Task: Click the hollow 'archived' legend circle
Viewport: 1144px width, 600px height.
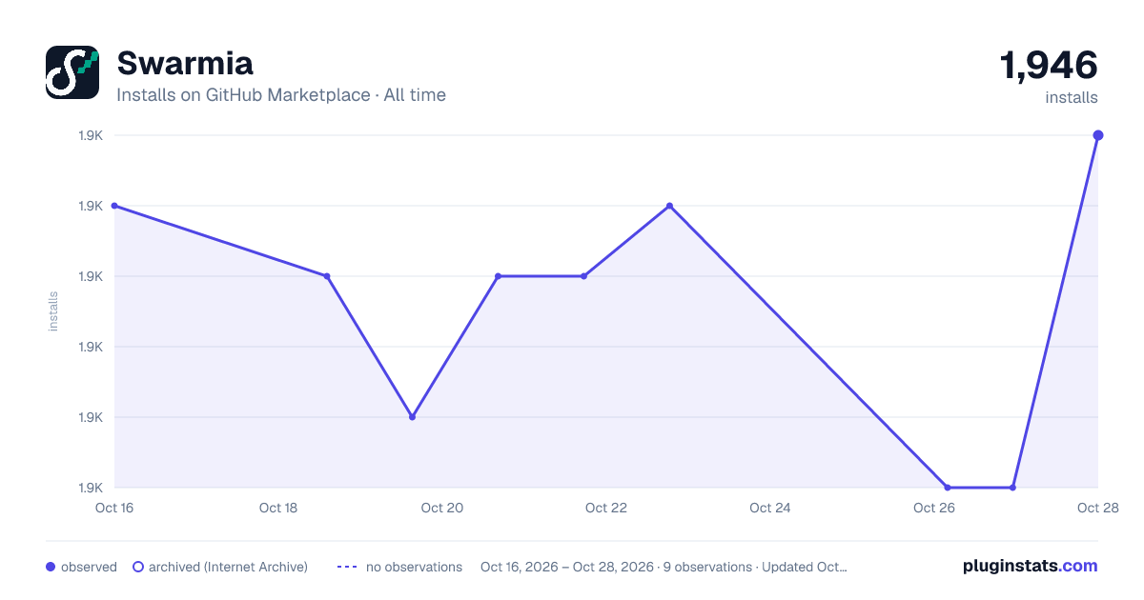Action: click(138, 567)
